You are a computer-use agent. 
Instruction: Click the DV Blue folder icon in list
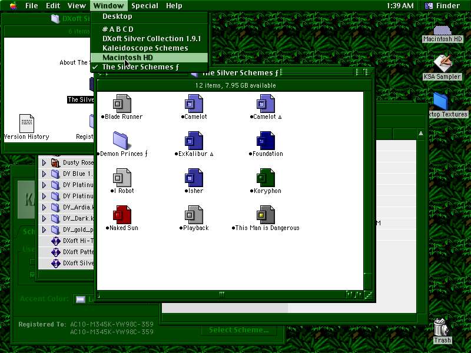point(55,174)
